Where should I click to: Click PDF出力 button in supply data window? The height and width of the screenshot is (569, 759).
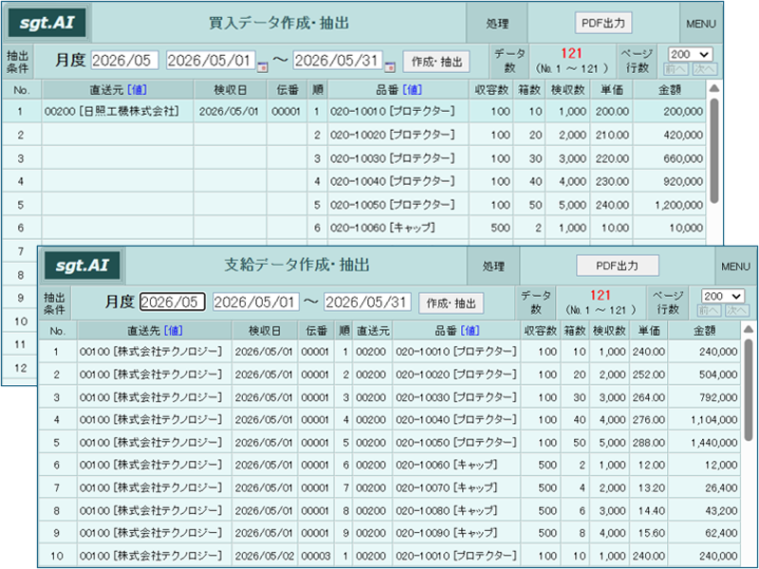(618, 266)
